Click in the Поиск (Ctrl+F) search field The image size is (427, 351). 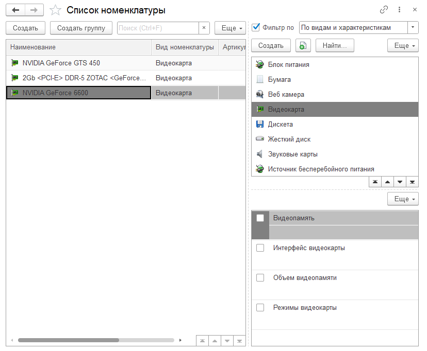pos(158,28)
